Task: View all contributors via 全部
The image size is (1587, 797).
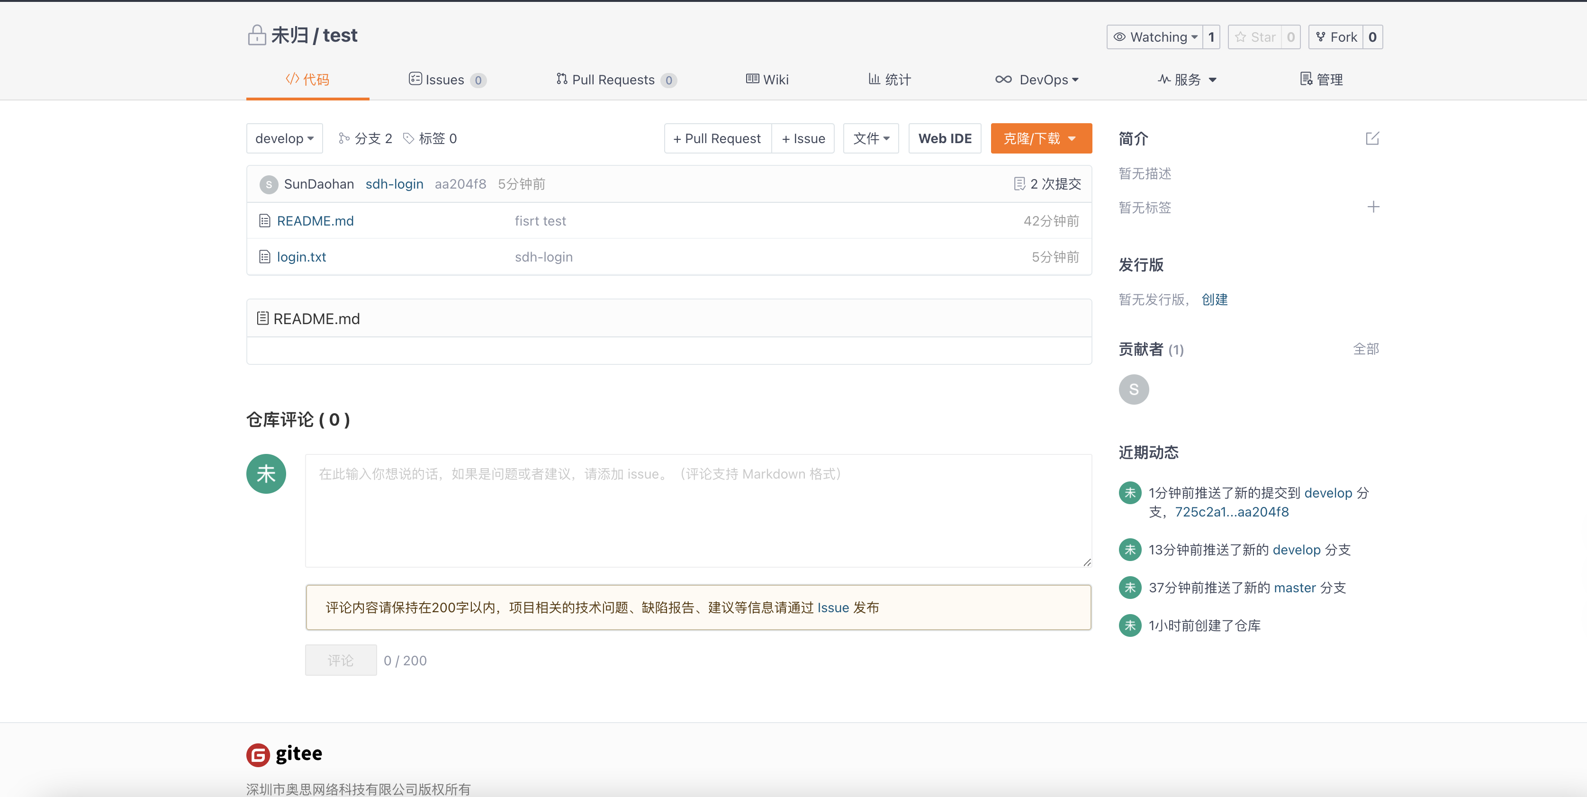Action: pos(1366,350)
